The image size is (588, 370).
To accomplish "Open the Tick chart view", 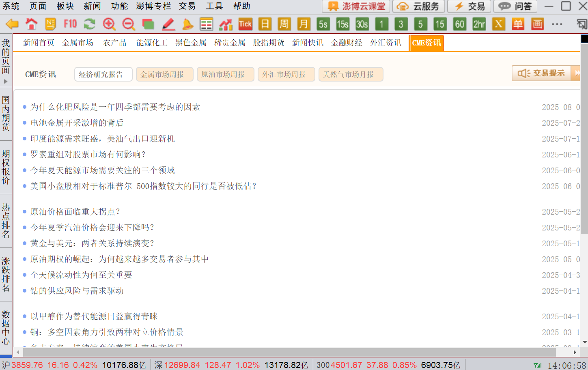I will tap(245, 24).
